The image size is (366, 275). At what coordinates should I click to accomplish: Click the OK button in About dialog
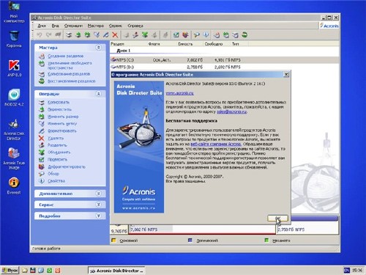point(277,218)
